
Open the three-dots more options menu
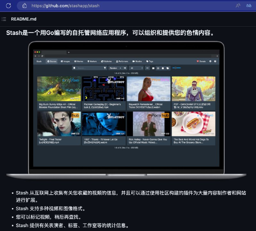(147, 68)
